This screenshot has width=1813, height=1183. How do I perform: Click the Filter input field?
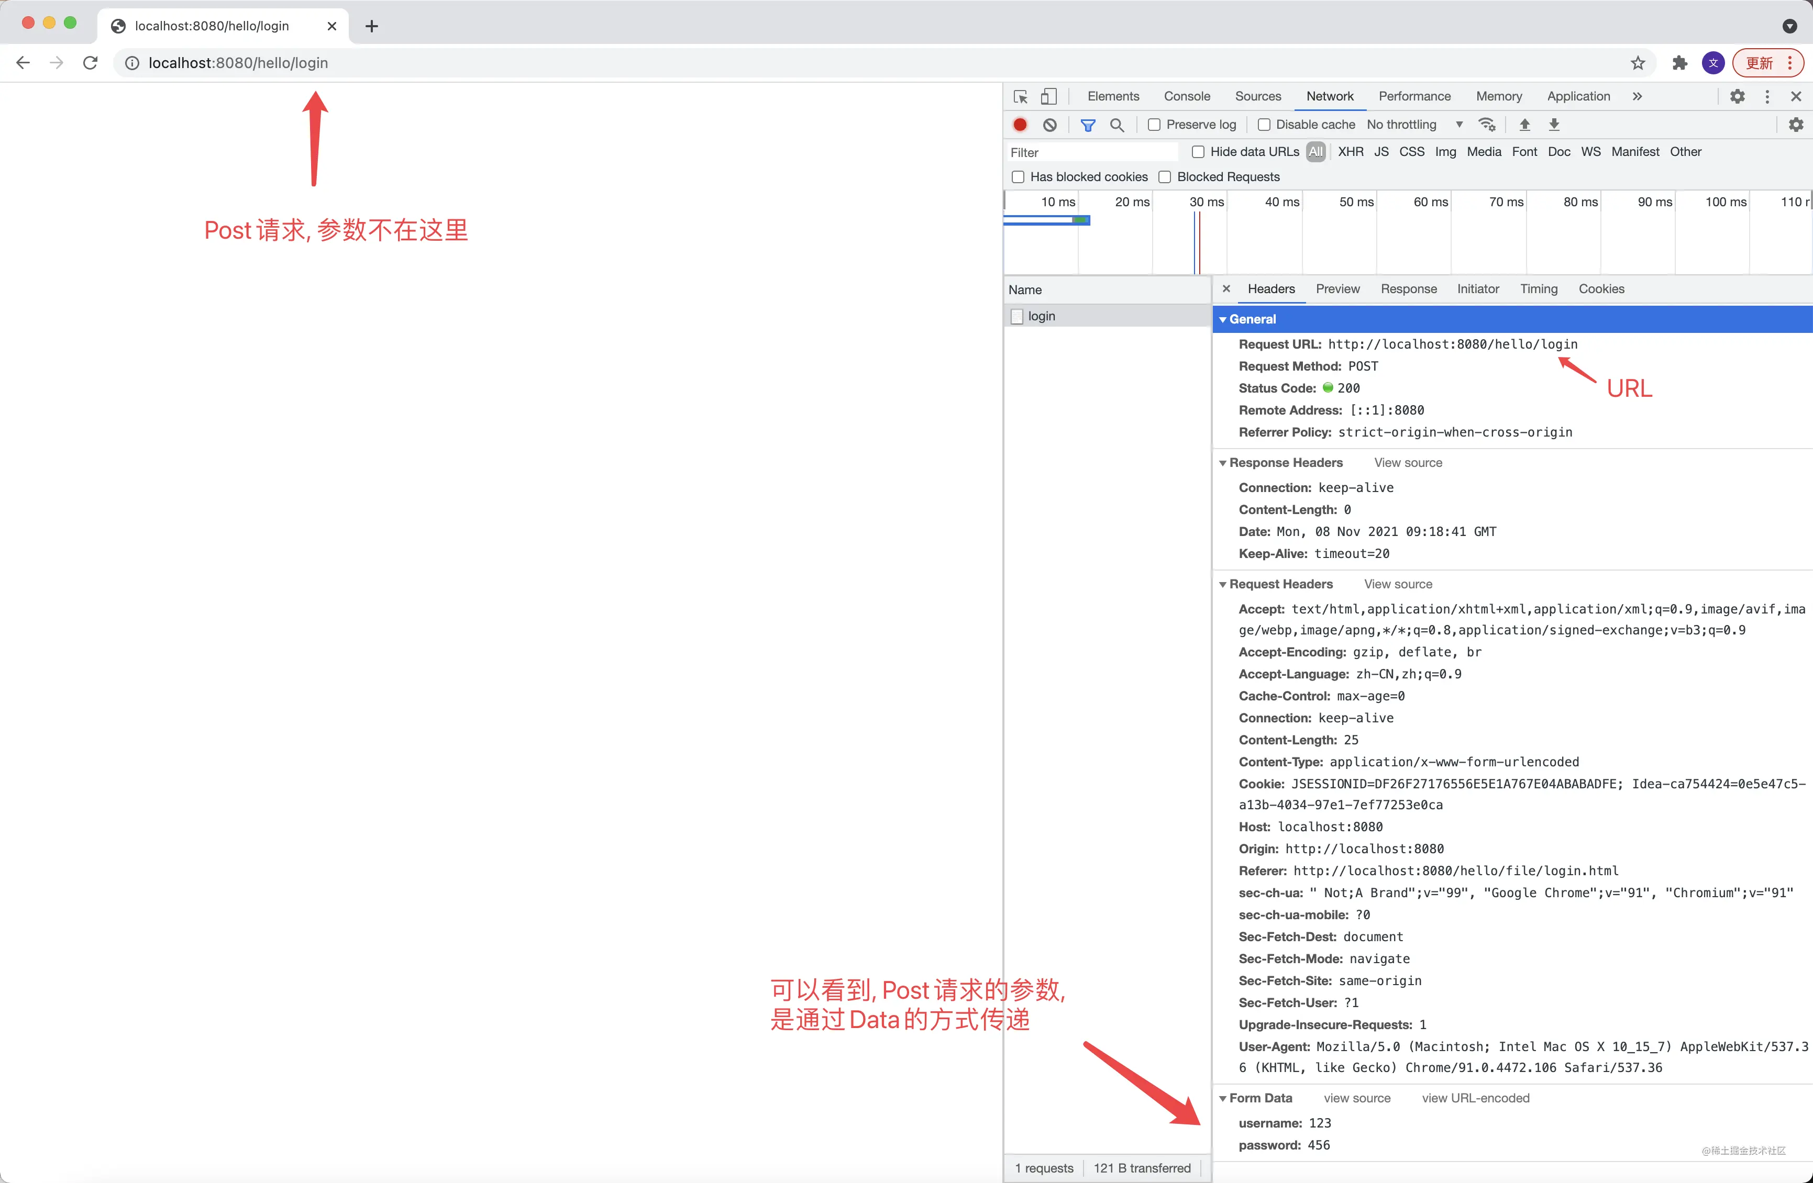point(1091,153)
